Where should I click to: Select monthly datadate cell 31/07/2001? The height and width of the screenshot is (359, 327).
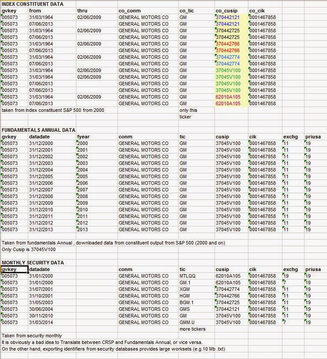52,289
